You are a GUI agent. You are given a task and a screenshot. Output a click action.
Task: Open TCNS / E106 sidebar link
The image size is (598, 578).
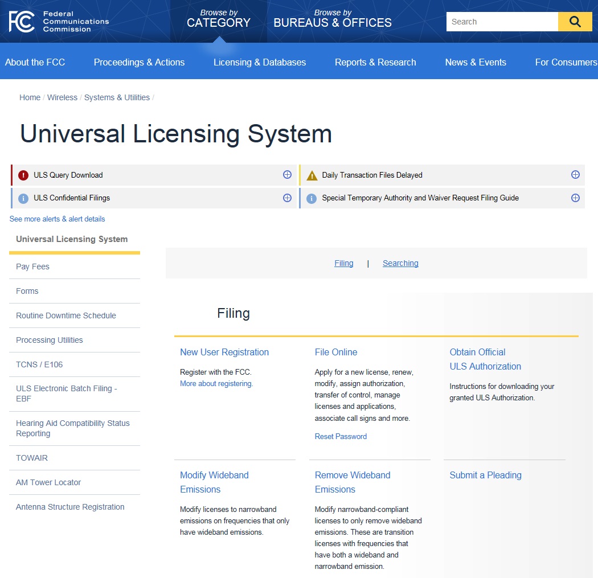click(x=39, y=364)
